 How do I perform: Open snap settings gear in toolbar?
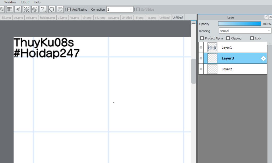coord(60,9)
